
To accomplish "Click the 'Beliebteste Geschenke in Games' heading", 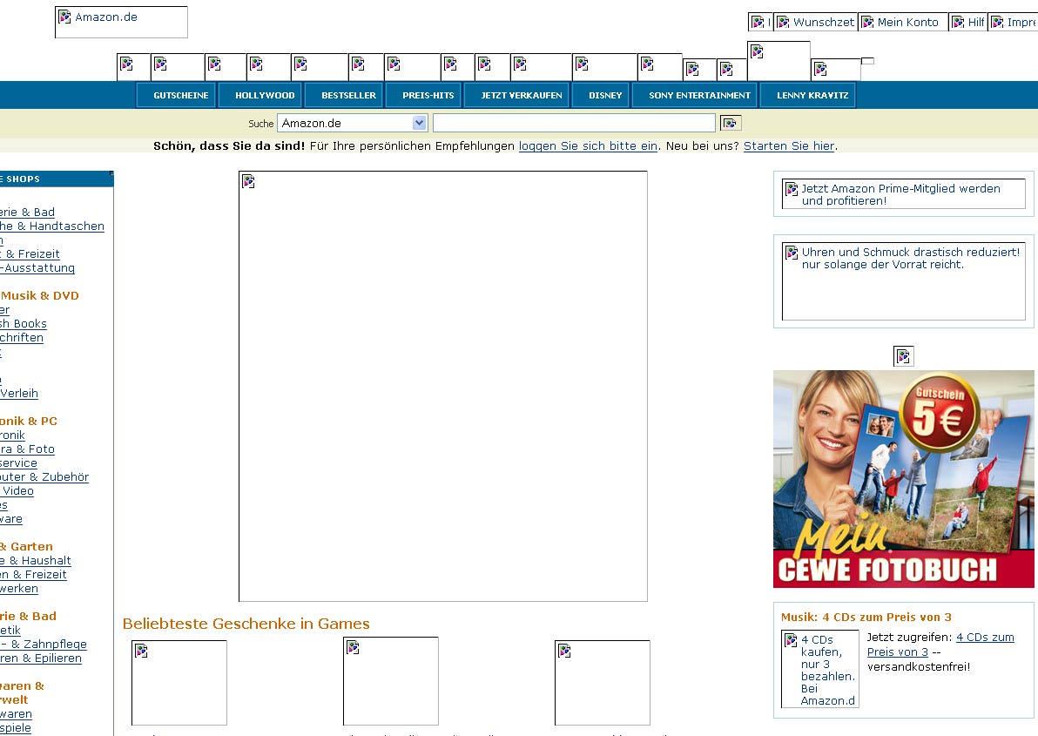I will tap(246, 624).
